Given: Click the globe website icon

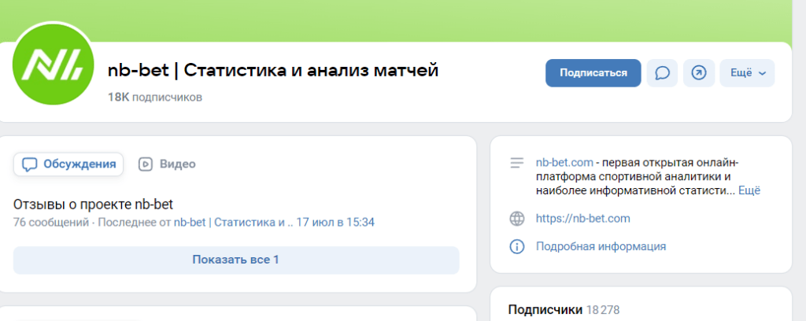Looking at the screenshot, I should 516,219.
